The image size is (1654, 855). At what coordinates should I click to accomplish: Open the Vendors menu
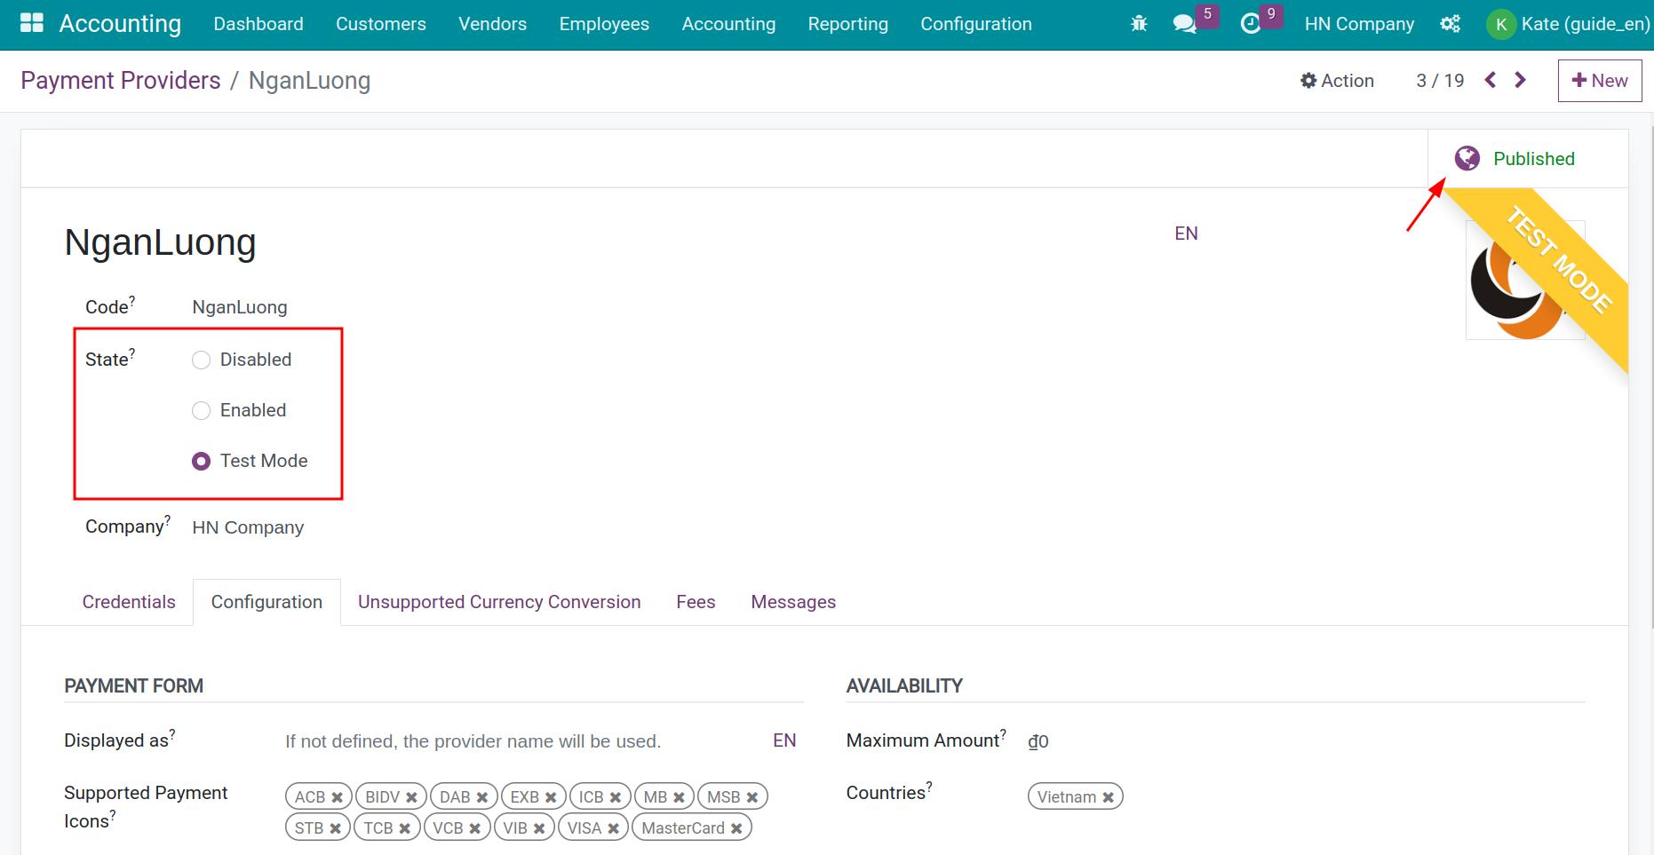tap(493, 24)
